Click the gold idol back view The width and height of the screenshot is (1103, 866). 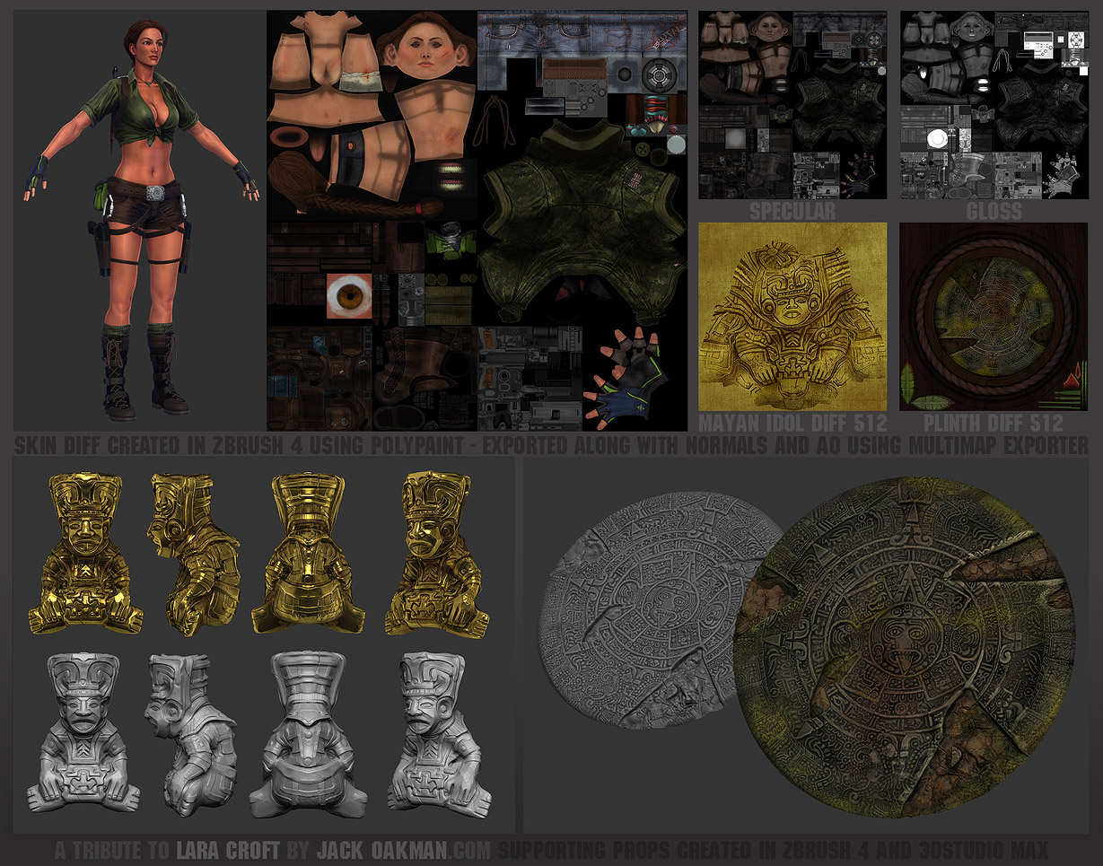click(x=308, y=554)
